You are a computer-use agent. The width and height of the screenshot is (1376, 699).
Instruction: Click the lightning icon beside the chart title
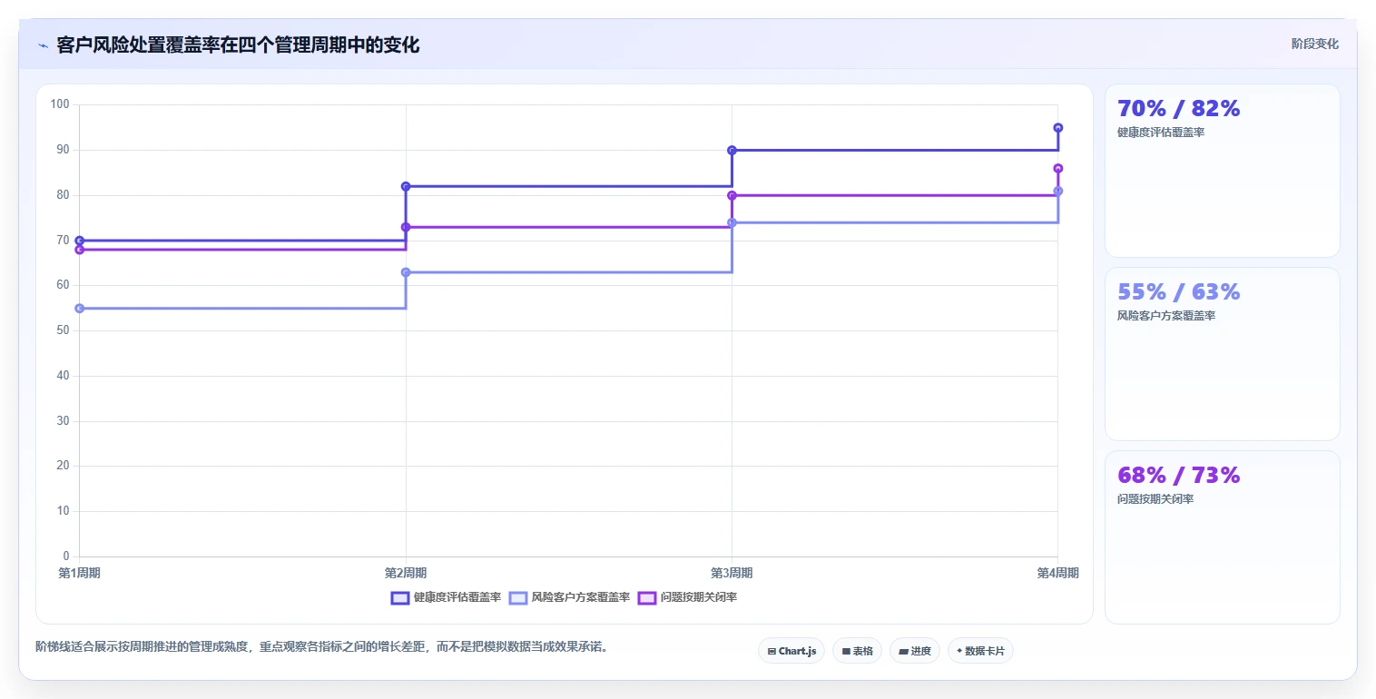click(43, 45)
